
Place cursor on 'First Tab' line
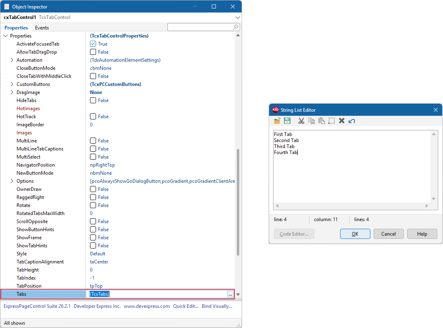point(283,134)
